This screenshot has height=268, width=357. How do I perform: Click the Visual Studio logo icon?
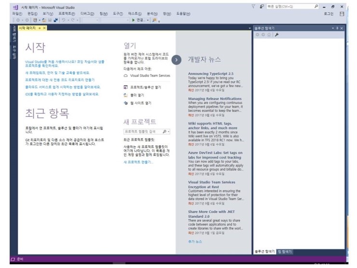(15, 7)
